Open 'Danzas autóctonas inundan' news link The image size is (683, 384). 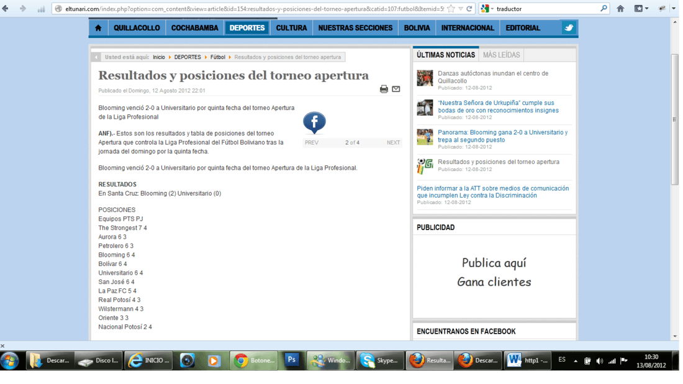[x=493, y=77]
